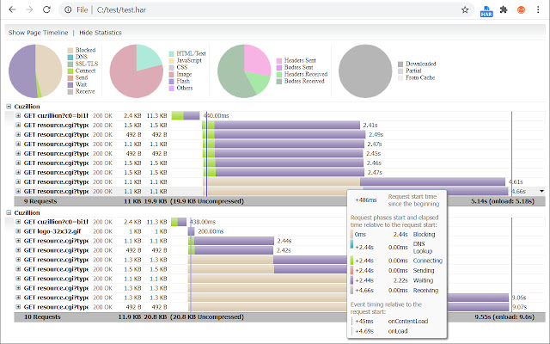Screen dimensions: 550x344
Task: Expand the GET logo-32x32.gif request row
Action: point(18,231)
